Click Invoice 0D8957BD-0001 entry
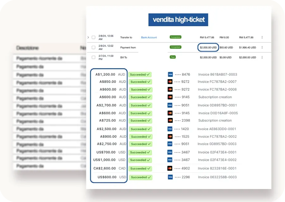The height and width of the screenshot is (202, 285). pyautogui.click(x=217, y=105)
